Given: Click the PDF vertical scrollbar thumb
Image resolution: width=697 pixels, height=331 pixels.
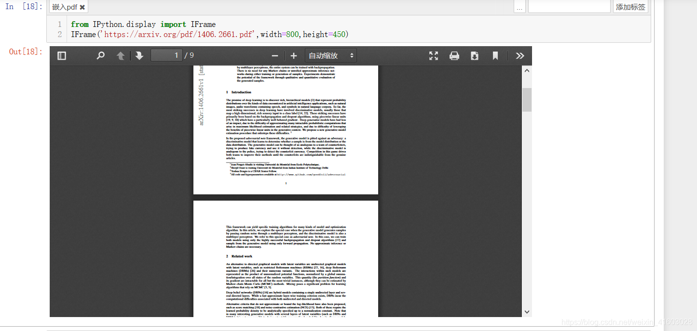Looking at the screenshot, I should pos(527,100).
